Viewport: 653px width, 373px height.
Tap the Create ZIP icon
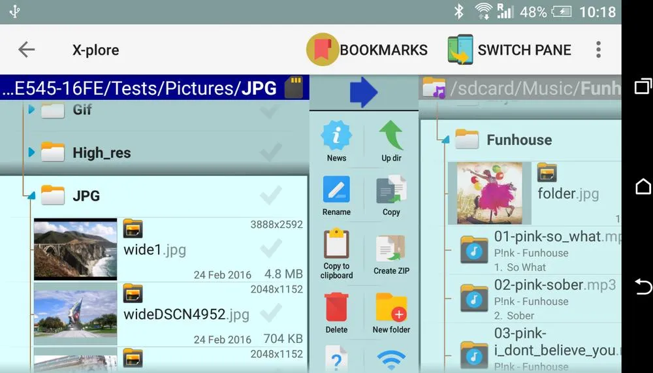391,250
